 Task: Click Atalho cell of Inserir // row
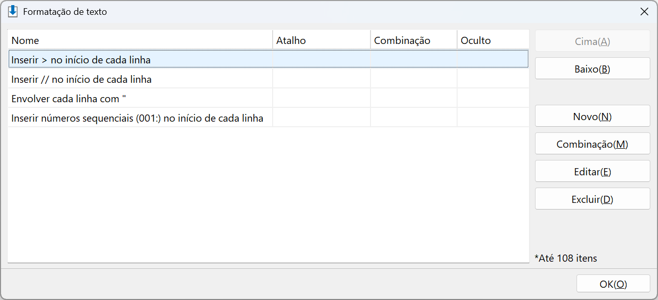pos(321,79)
